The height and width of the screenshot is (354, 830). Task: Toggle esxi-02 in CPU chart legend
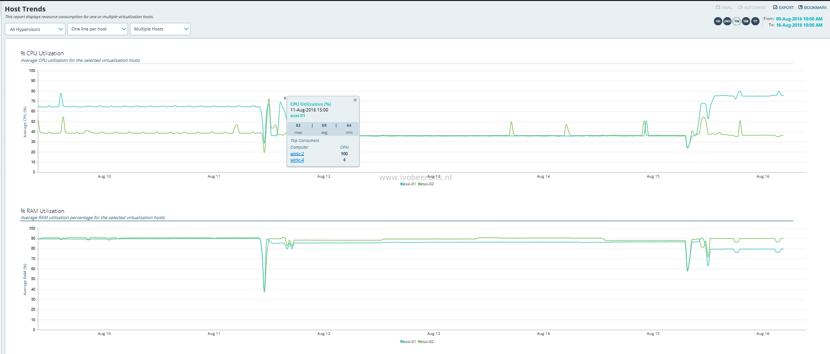click(x=426, y=184)
